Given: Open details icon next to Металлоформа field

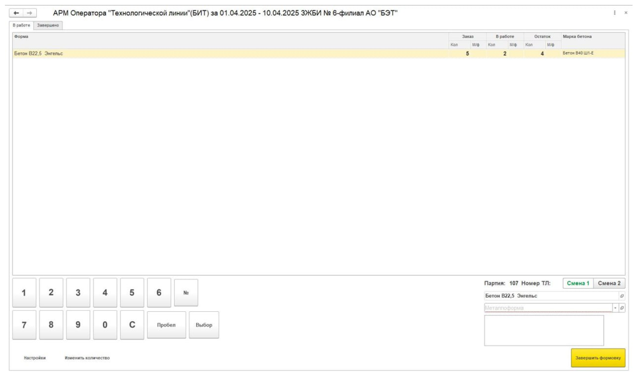Looking at the screenshot, I should (x=622, y=308).
